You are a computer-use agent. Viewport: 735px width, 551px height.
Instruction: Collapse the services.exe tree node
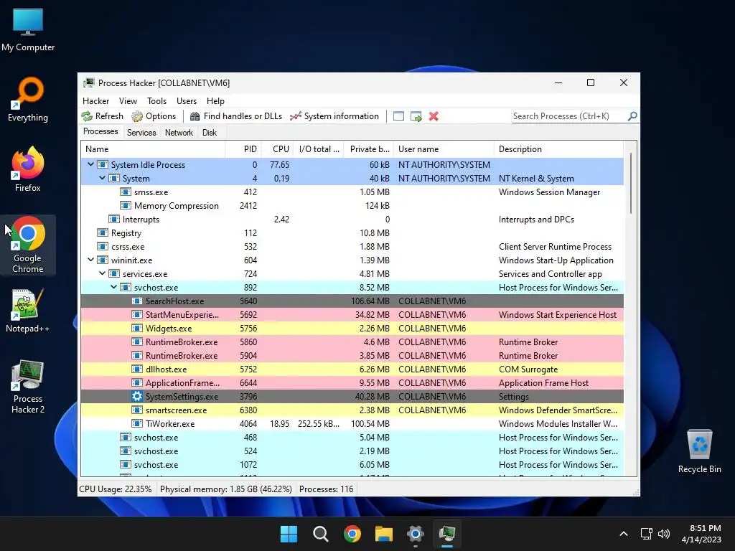tap(102, 273)
